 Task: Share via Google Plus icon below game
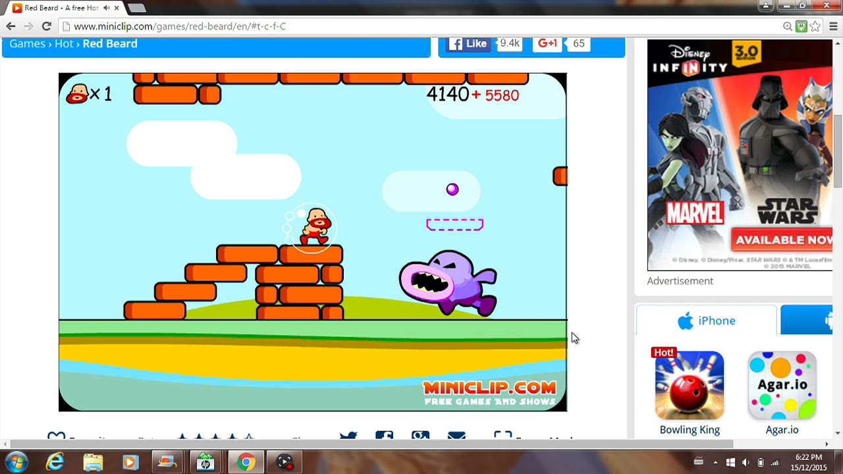tap(420, 436)
